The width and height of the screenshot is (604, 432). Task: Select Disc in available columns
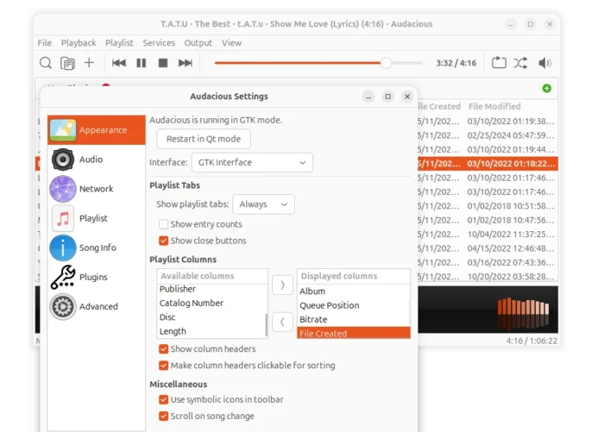click(211, 317)
